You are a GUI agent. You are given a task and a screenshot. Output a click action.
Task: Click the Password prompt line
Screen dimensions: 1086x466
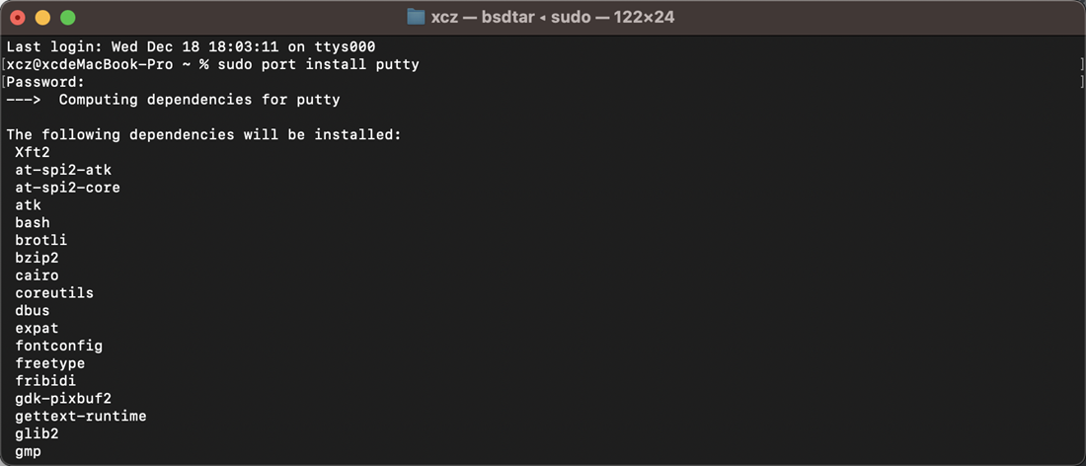pyautogui.click(x=45, y=82)
